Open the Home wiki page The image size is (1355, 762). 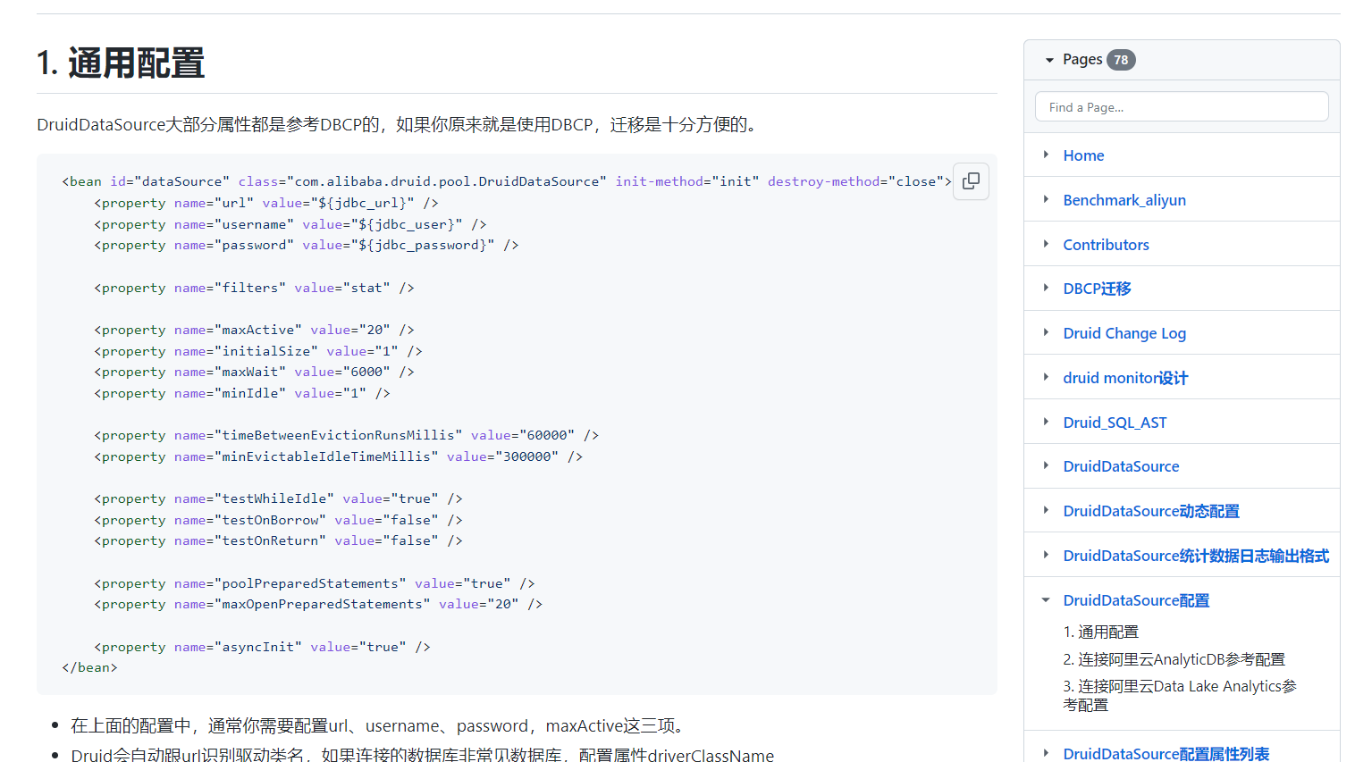(1083, 155)
